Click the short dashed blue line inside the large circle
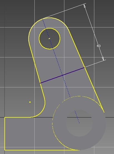Image resolution: width=114 pixels, height=154 pixels. 77,117
